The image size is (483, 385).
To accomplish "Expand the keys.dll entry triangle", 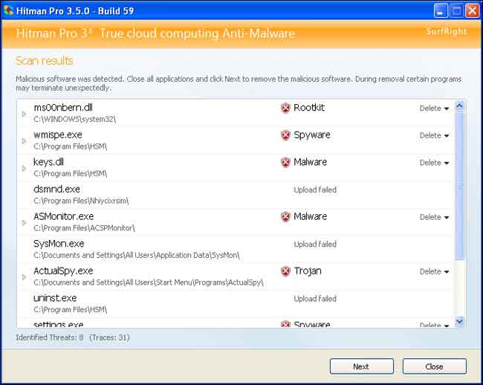I will point(24,169).
